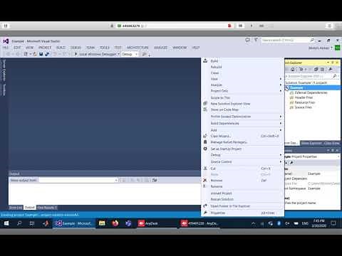The width and height of the screenshot is (342, 256).
Task: Open the Example Project Properties dropdown
Action: [338, 156]
